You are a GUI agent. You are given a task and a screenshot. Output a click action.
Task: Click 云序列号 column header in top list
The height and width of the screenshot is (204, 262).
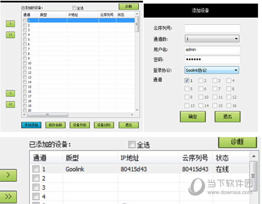[x=107, y=15]
